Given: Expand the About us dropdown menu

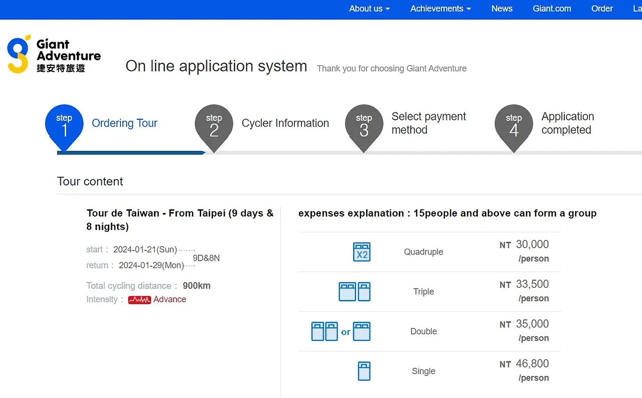Looking at the screenshot, I should pos(370,9).
